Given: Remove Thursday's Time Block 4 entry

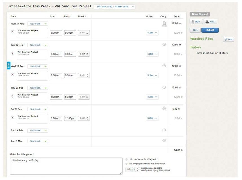Looking at the screenshot, I should click(12, 96).
